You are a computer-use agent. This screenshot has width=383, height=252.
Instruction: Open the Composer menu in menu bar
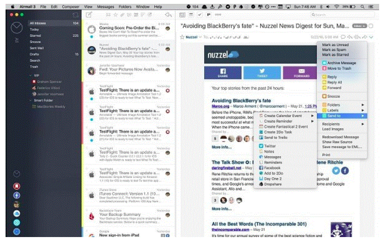click(x=71, y=6)
